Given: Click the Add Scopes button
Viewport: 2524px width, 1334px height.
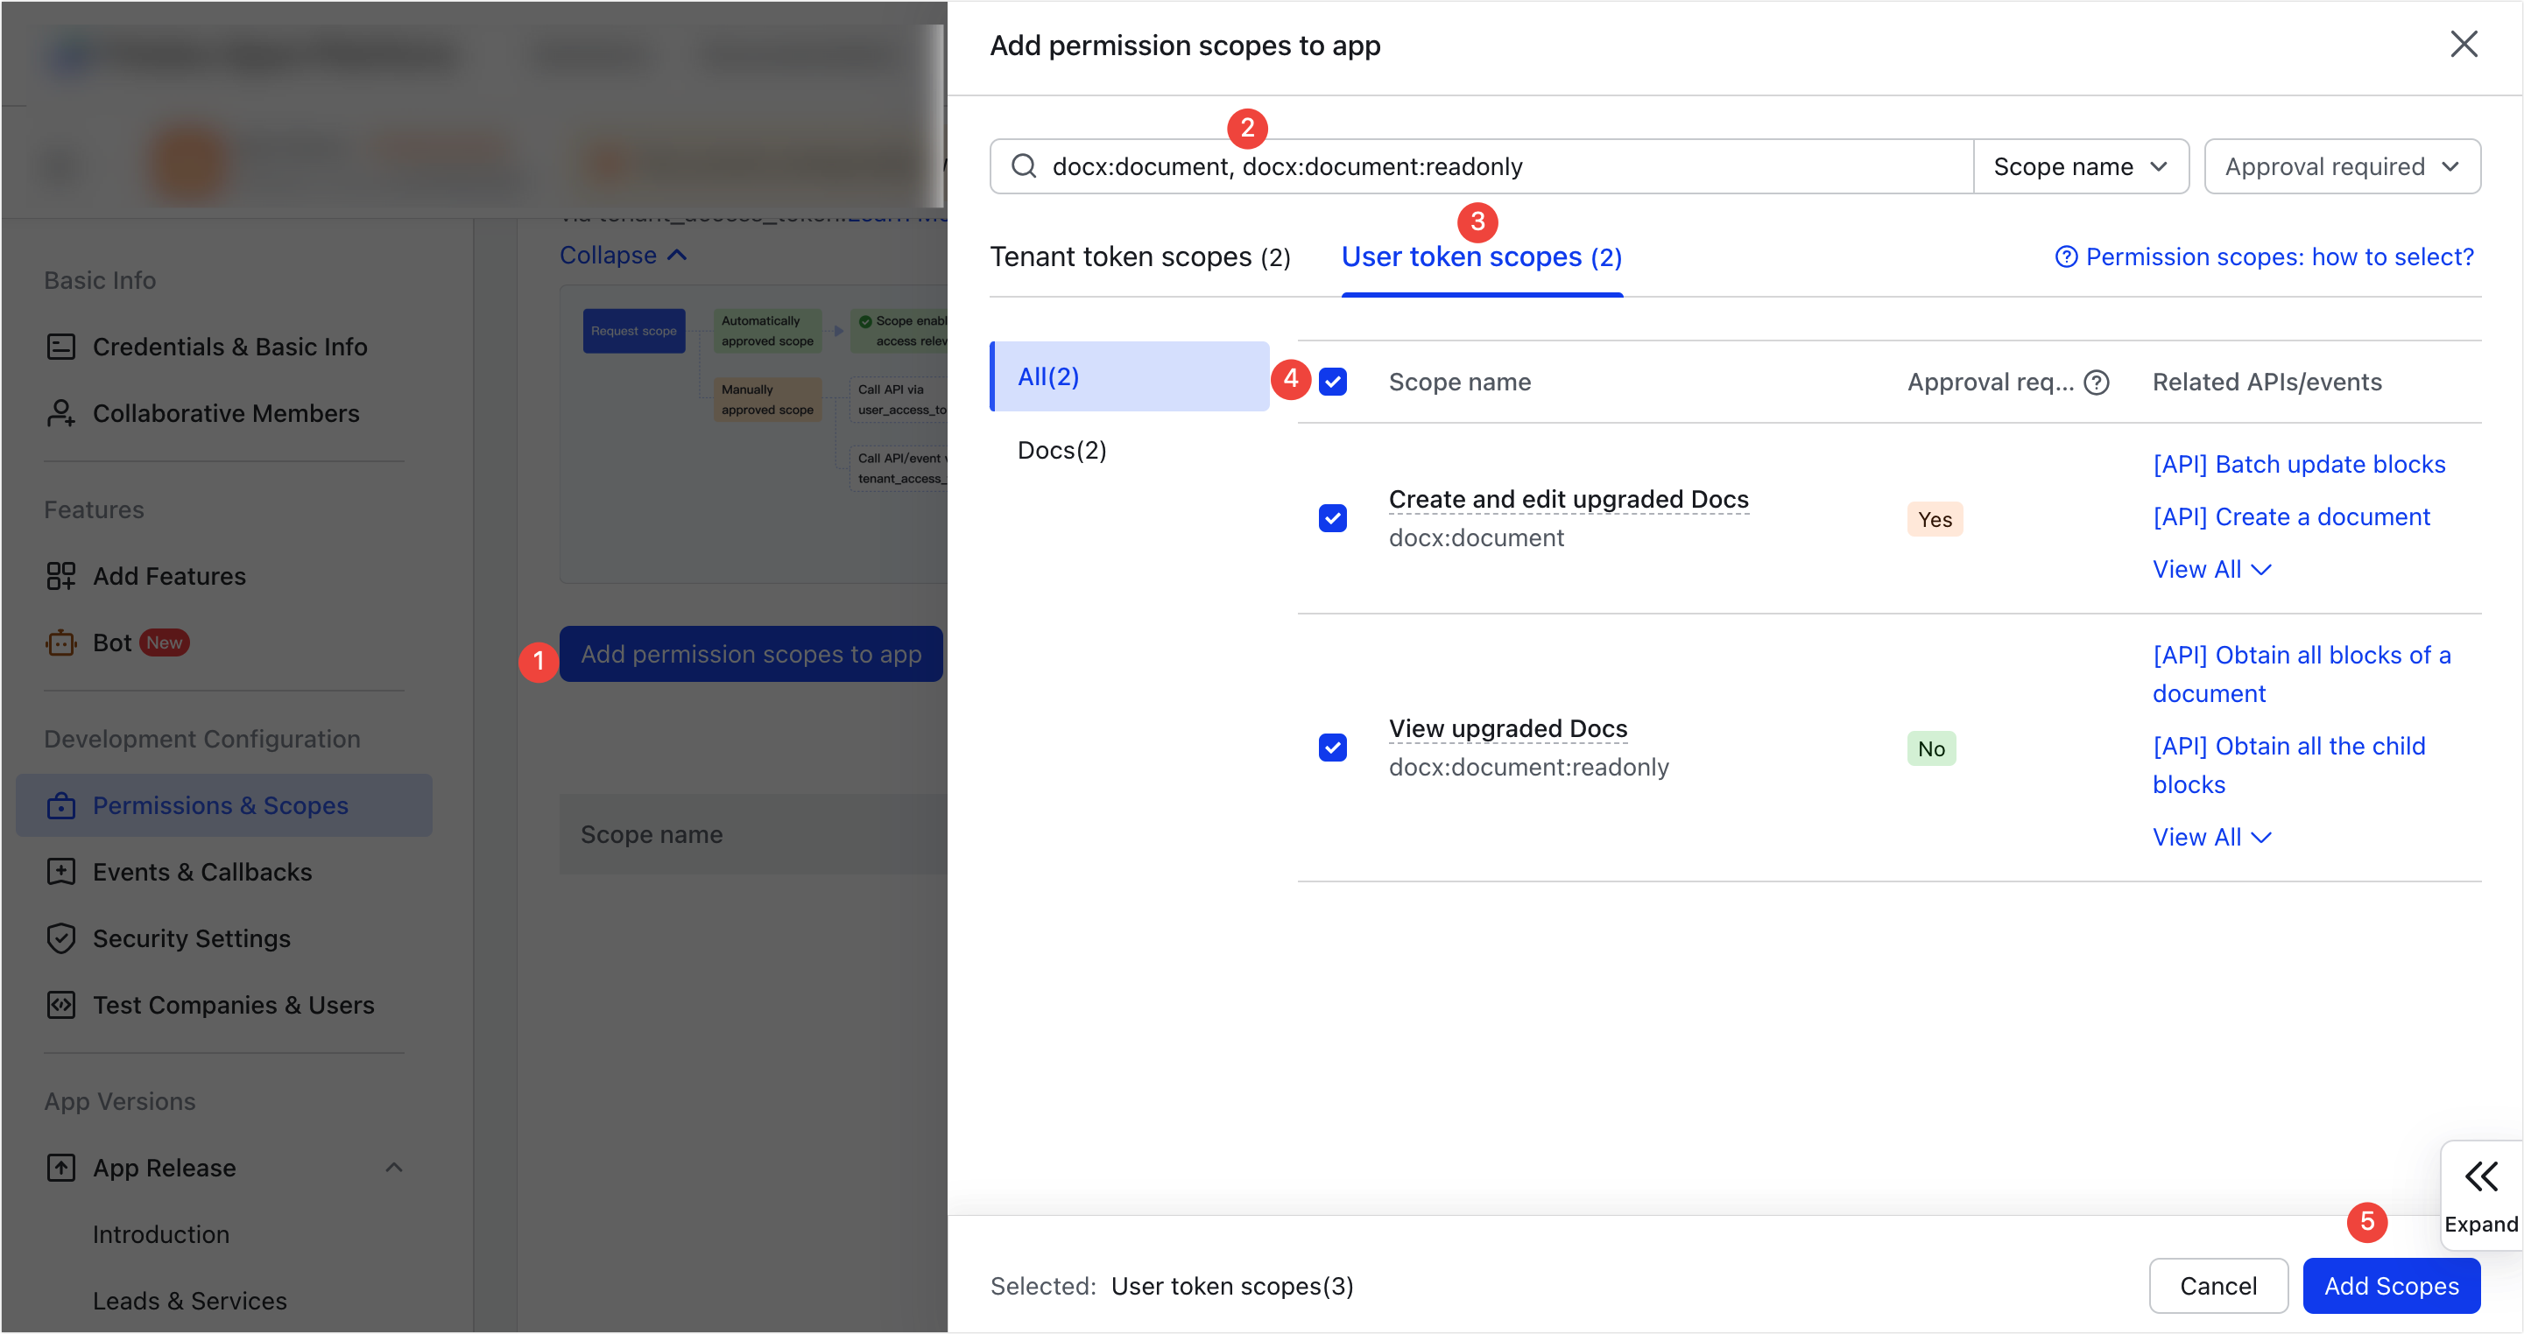Looking at the screenshot, I should pyautogui.click(x=2391, y=1287).
